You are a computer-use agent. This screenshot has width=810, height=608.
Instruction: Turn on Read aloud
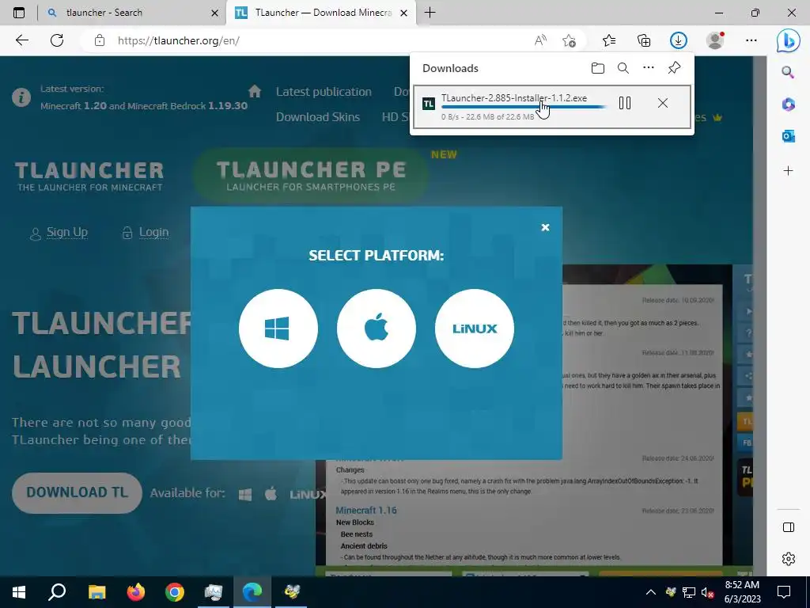[x=540, y=40]
